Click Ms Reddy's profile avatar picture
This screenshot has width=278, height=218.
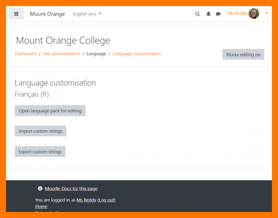click(254, 13)
